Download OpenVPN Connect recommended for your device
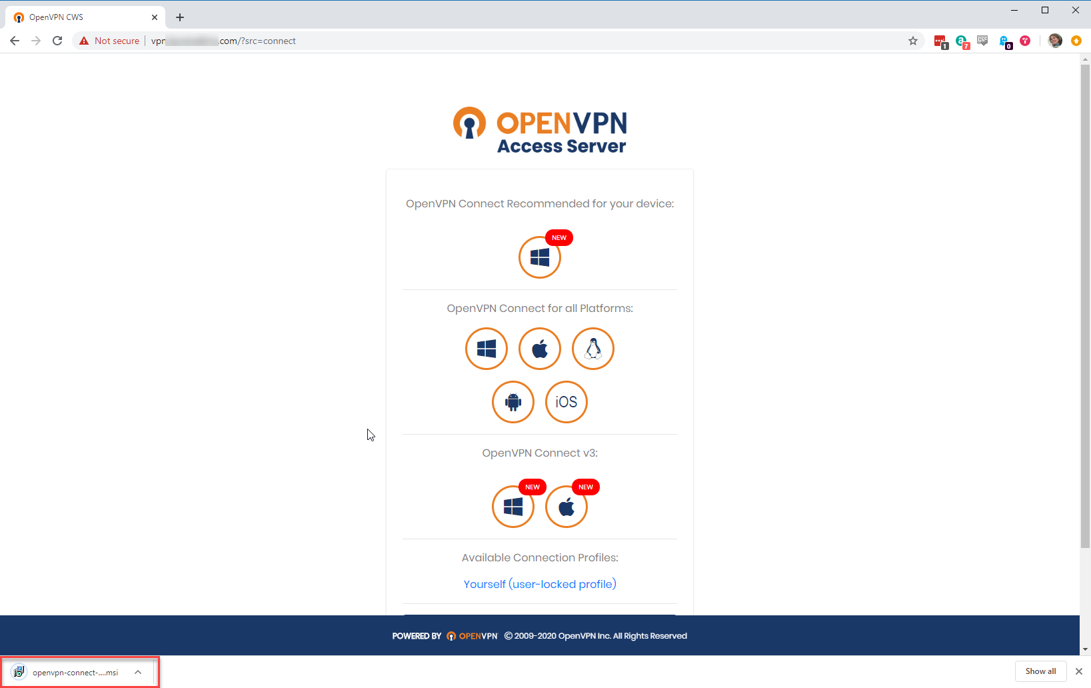Screen dimensions: 1091x688 539,257
